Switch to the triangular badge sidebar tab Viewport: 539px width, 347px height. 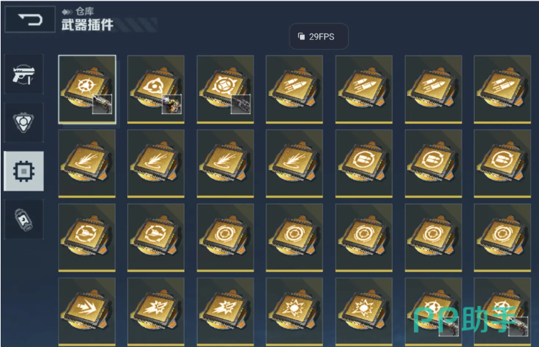(24, 122)
